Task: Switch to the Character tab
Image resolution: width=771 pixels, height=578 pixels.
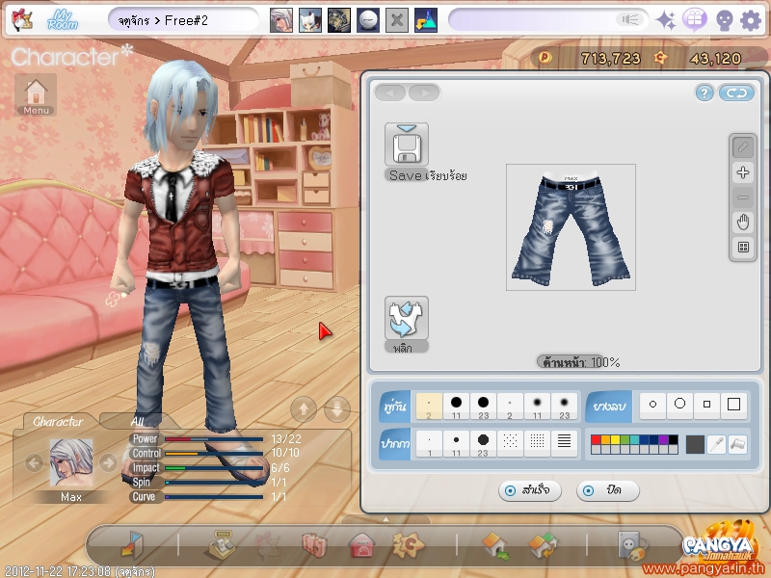Action: point(58,422)
